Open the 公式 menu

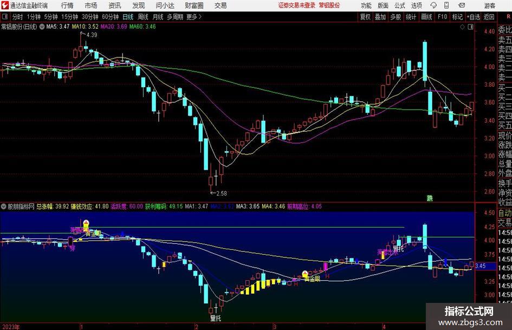pos(400,5)
